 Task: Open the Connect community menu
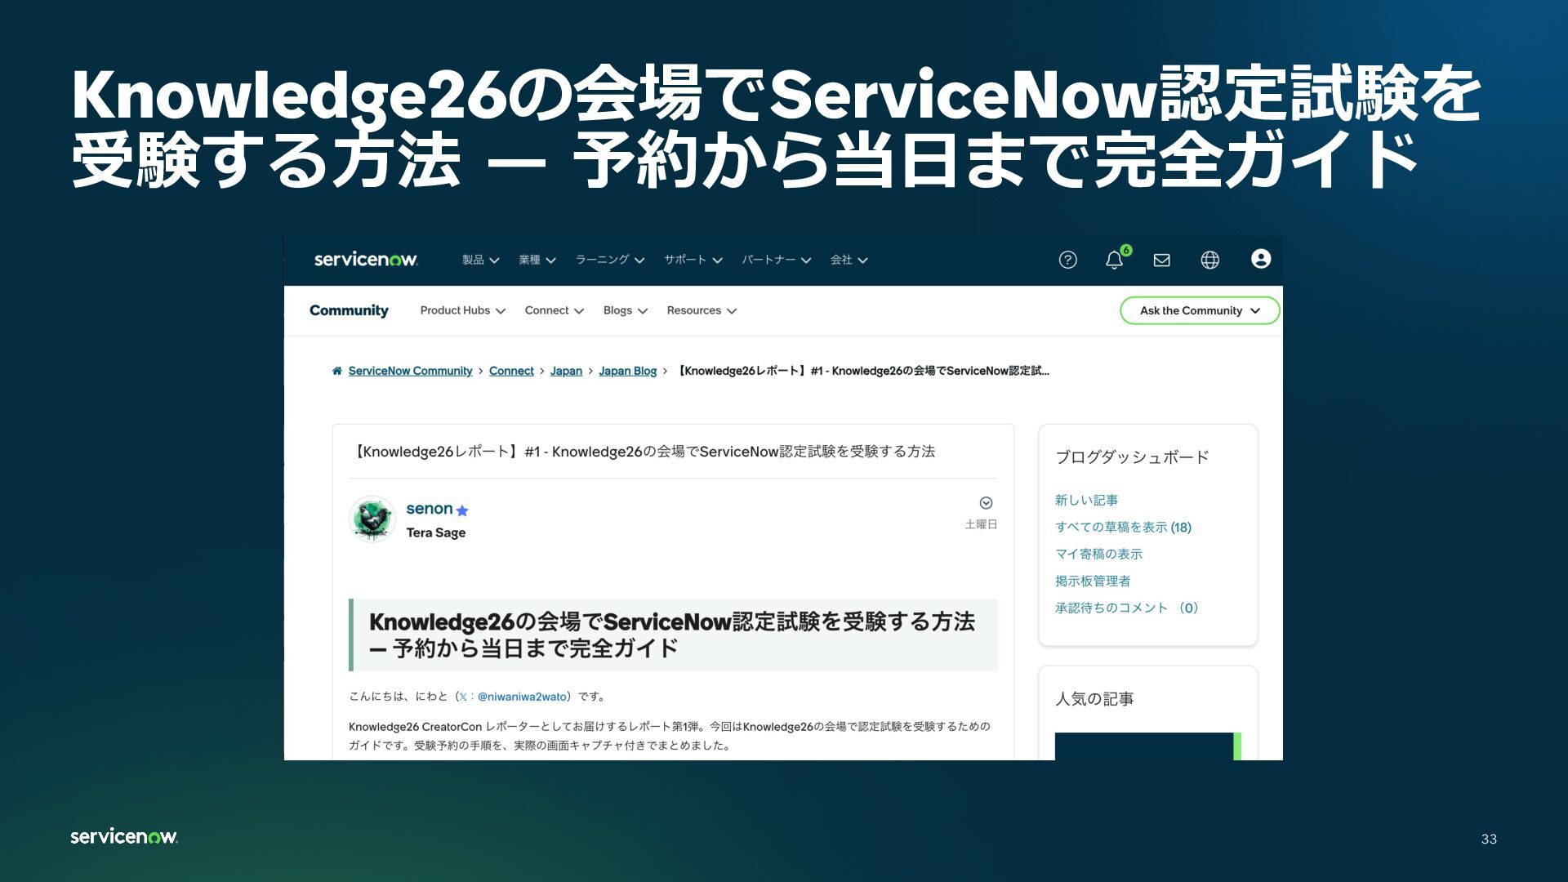pyautogui.click(x=554, y=310)
